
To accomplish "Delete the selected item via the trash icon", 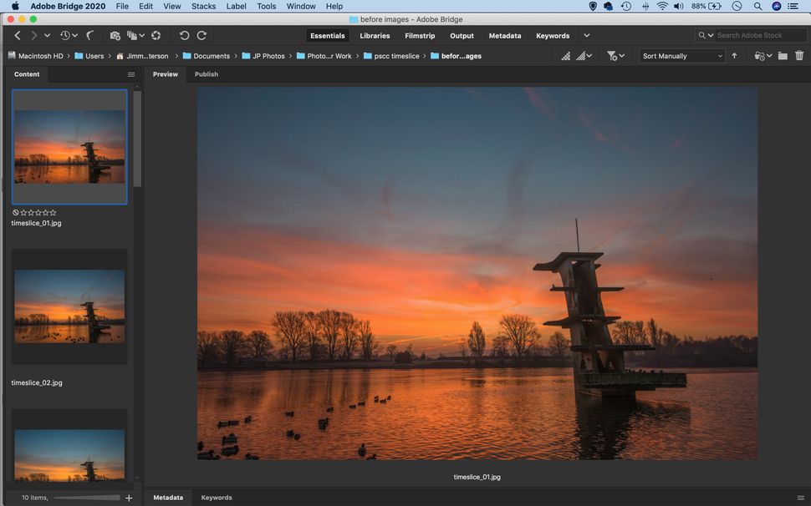I will click(798, 55).
